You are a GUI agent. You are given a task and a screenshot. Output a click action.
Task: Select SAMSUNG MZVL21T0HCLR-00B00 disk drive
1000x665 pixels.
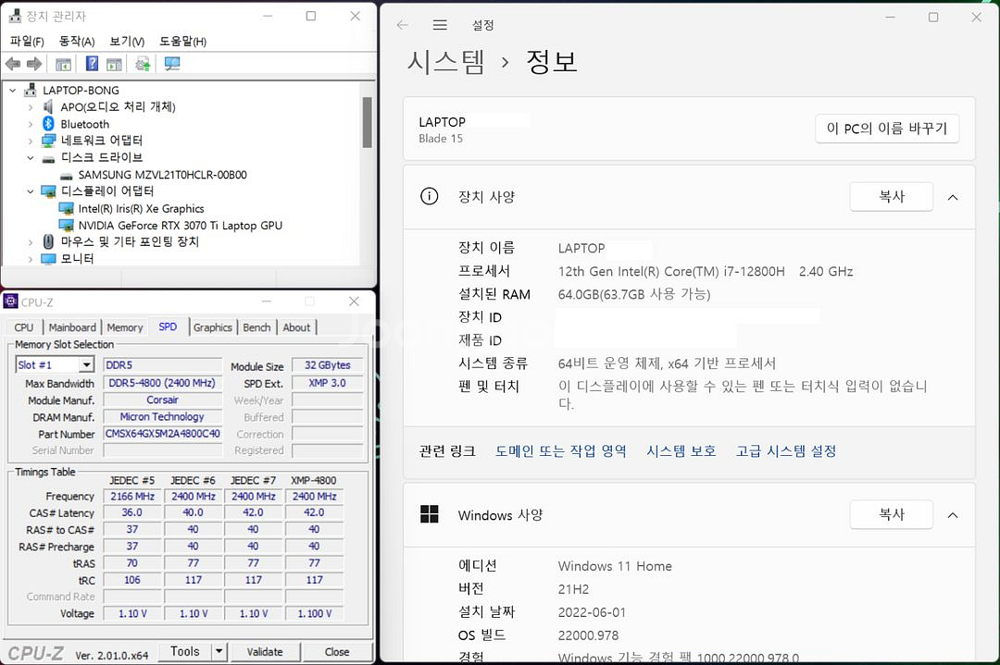click(162, 175)
